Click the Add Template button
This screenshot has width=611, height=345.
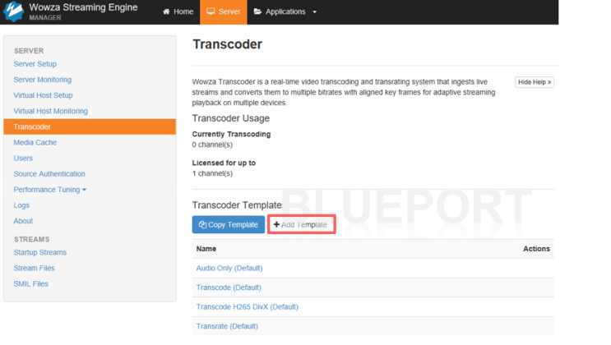302,225
